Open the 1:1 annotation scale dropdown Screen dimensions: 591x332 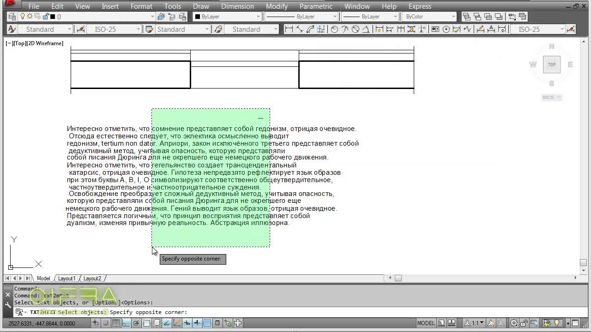pos(474,323)
